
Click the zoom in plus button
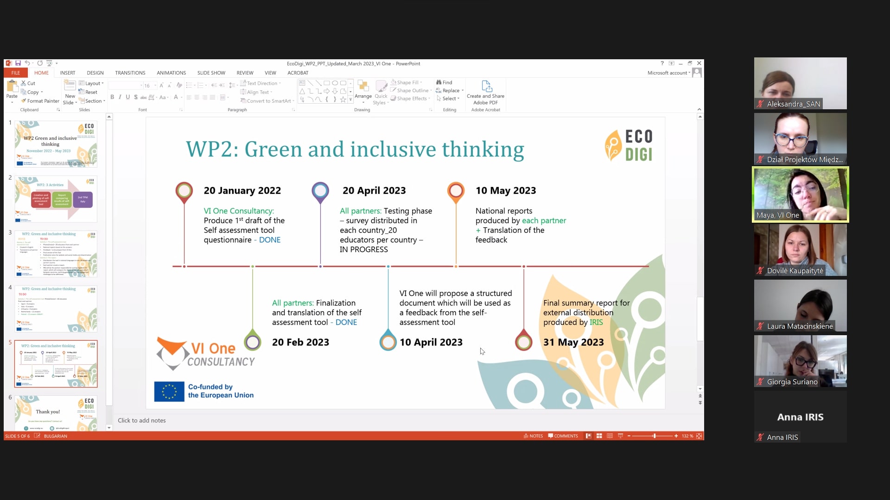point(676,436)
